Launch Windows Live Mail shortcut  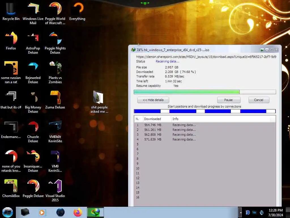(33, 13)
